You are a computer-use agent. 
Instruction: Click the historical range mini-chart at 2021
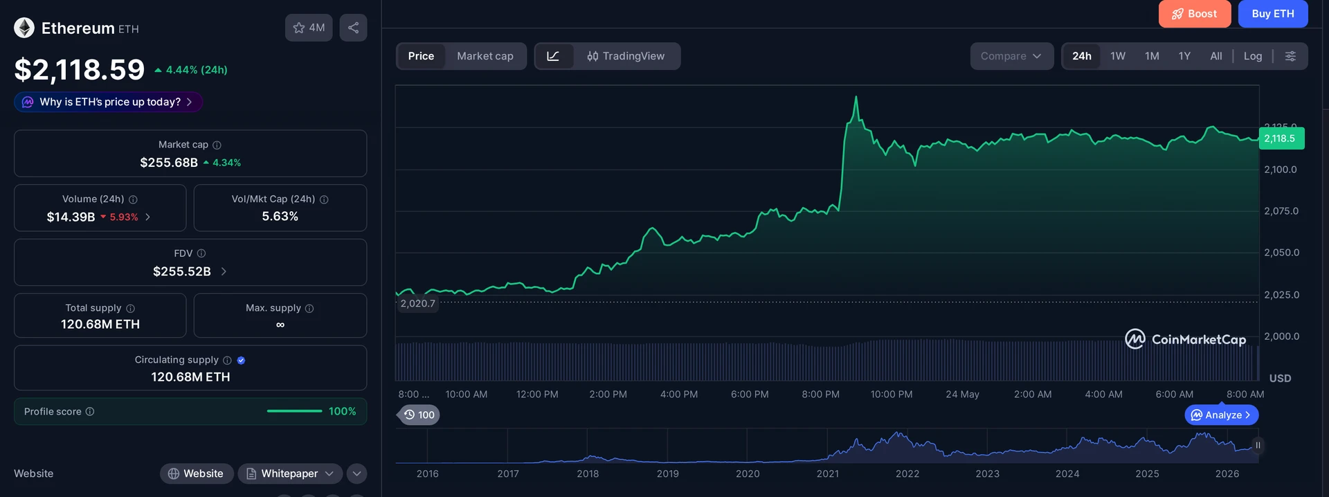pyautogui.click(x=828, y=445)
